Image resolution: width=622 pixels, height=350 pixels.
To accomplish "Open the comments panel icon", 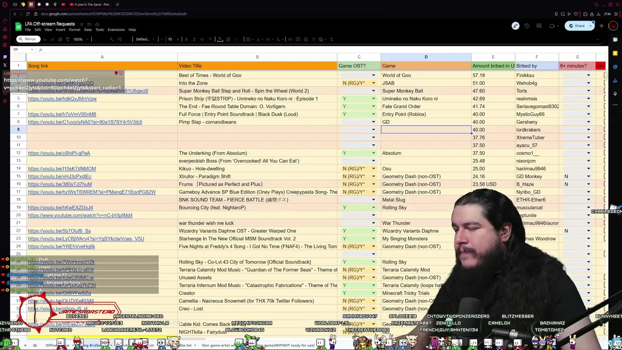I will pos(538,26).
